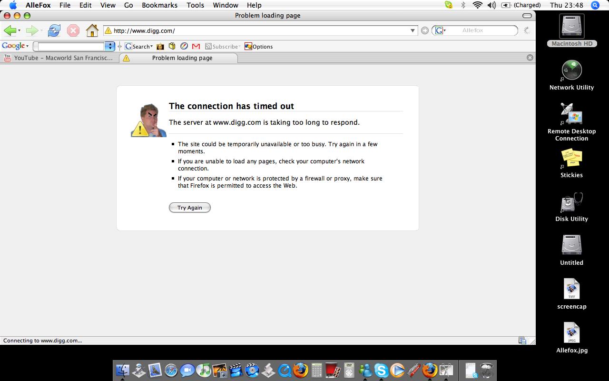This screenshot has height=381, width=609.
Task: Select Remote Desktop Connection desktop icon
Action: pyautogui.click(x=571, y=122)
